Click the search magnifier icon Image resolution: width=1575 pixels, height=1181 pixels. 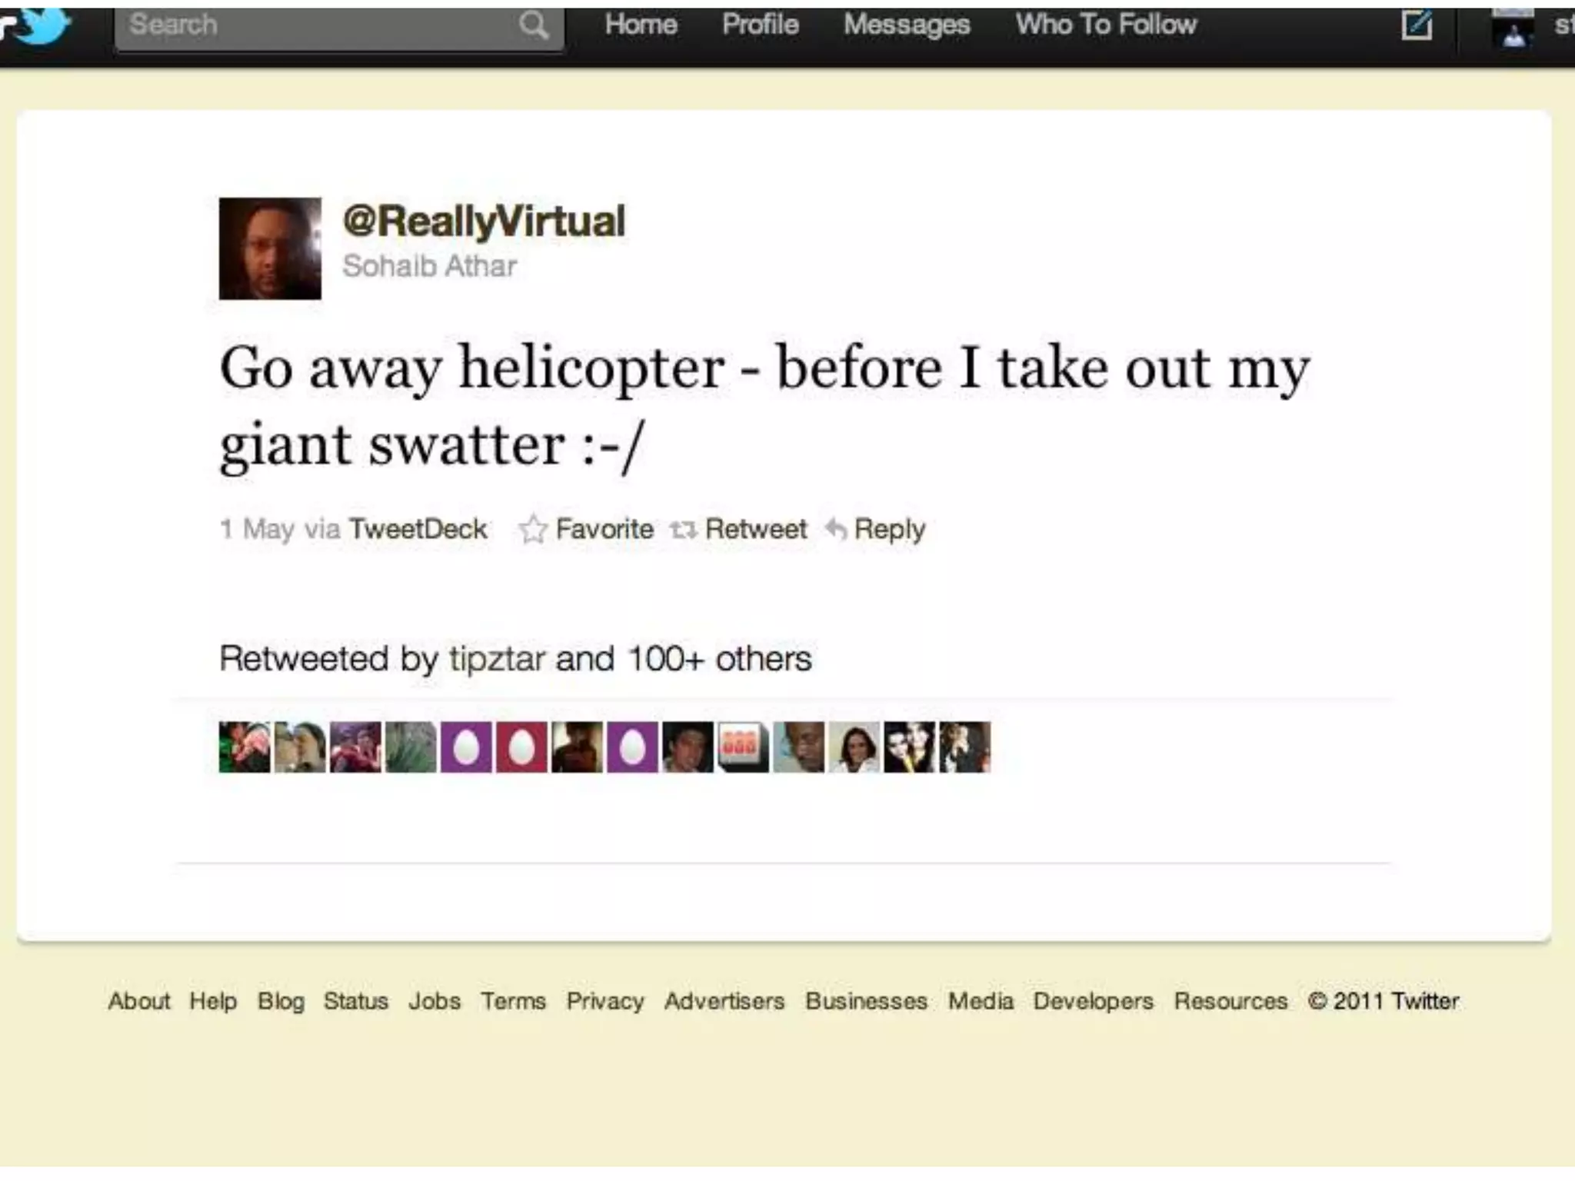click(533, 25)
